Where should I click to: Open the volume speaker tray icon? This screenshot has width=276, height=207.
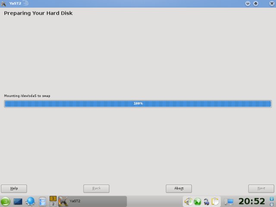188,201
